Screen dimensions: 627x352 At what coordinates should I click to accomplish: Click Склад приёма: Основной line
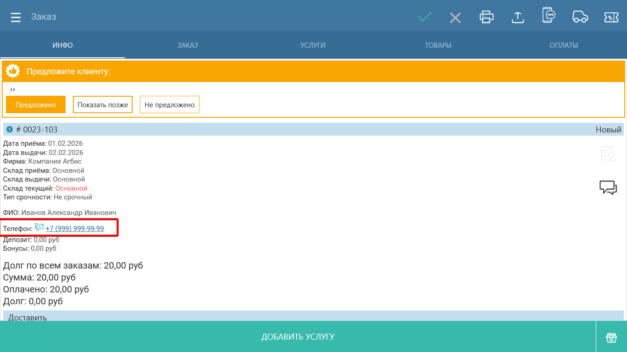point(44,170)
